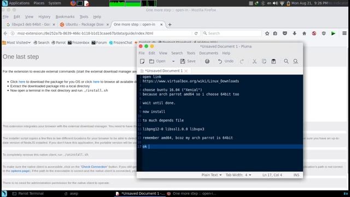Image resolution: width=350 pixels, height=197 pixels.
Task: Open Pluma's Tools menu
Action: click(191, 53)
